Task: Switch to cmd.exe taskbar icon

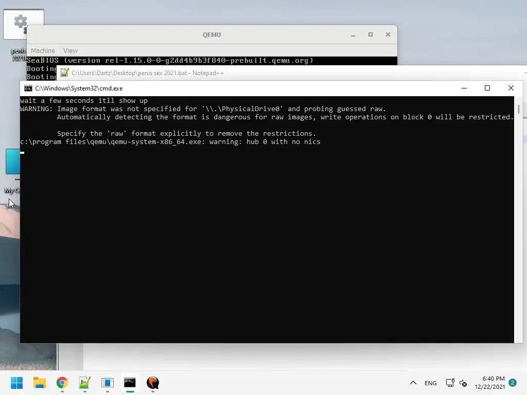Action: [x=130, y=383]
